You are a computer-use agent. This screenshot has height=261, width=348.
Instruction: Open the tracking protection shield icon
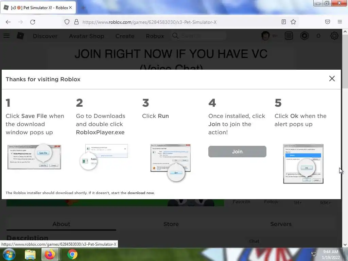pos(67,22)
